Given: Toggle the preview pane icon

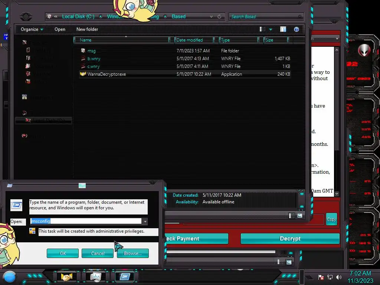Looking at the screenshot, I should 283,29.
